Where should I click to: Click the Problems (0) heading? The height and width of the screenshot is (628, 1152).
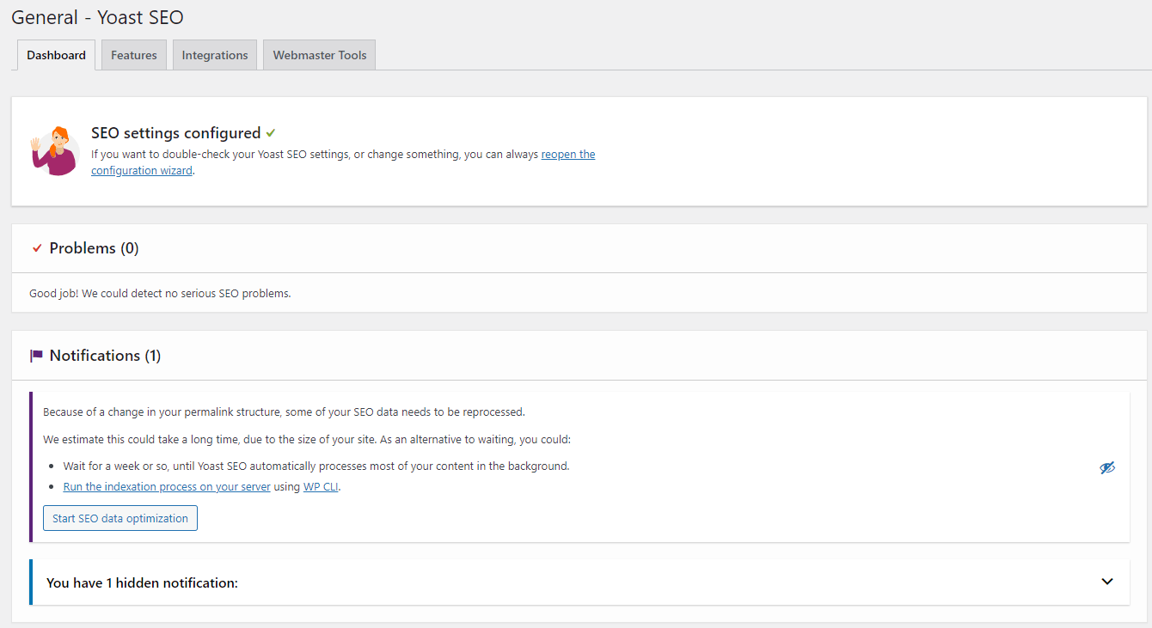click(x=94, y=248)
